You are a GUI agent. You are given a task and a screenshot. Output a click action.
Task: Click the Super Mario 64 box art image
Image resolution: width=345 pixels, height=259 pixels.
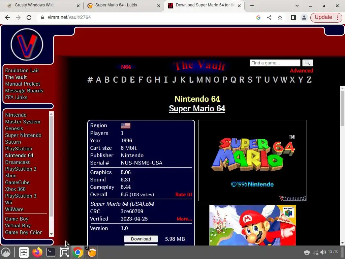[253, 225]
